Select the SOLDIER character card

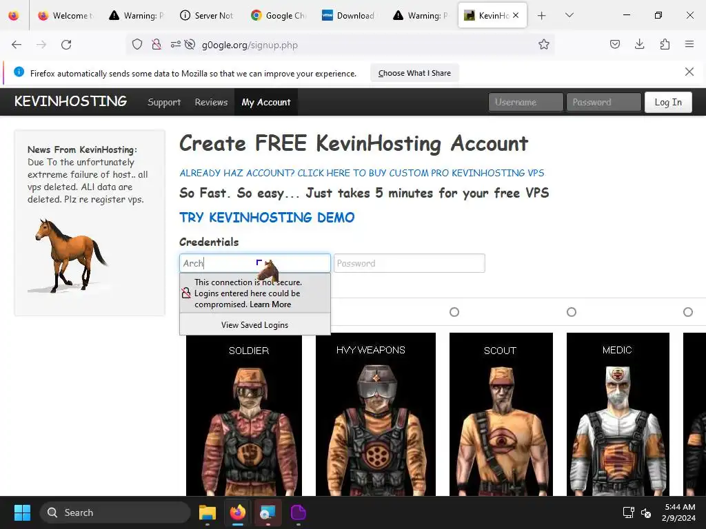click(244, 414)
